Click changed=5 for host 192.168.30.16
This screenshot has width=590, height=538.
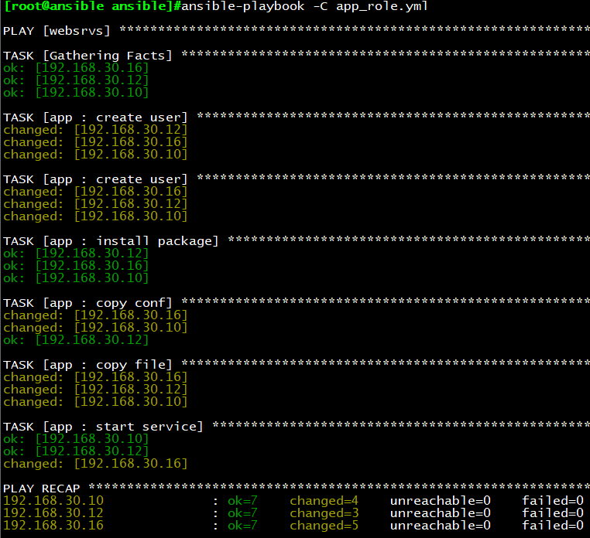(324, 526)
